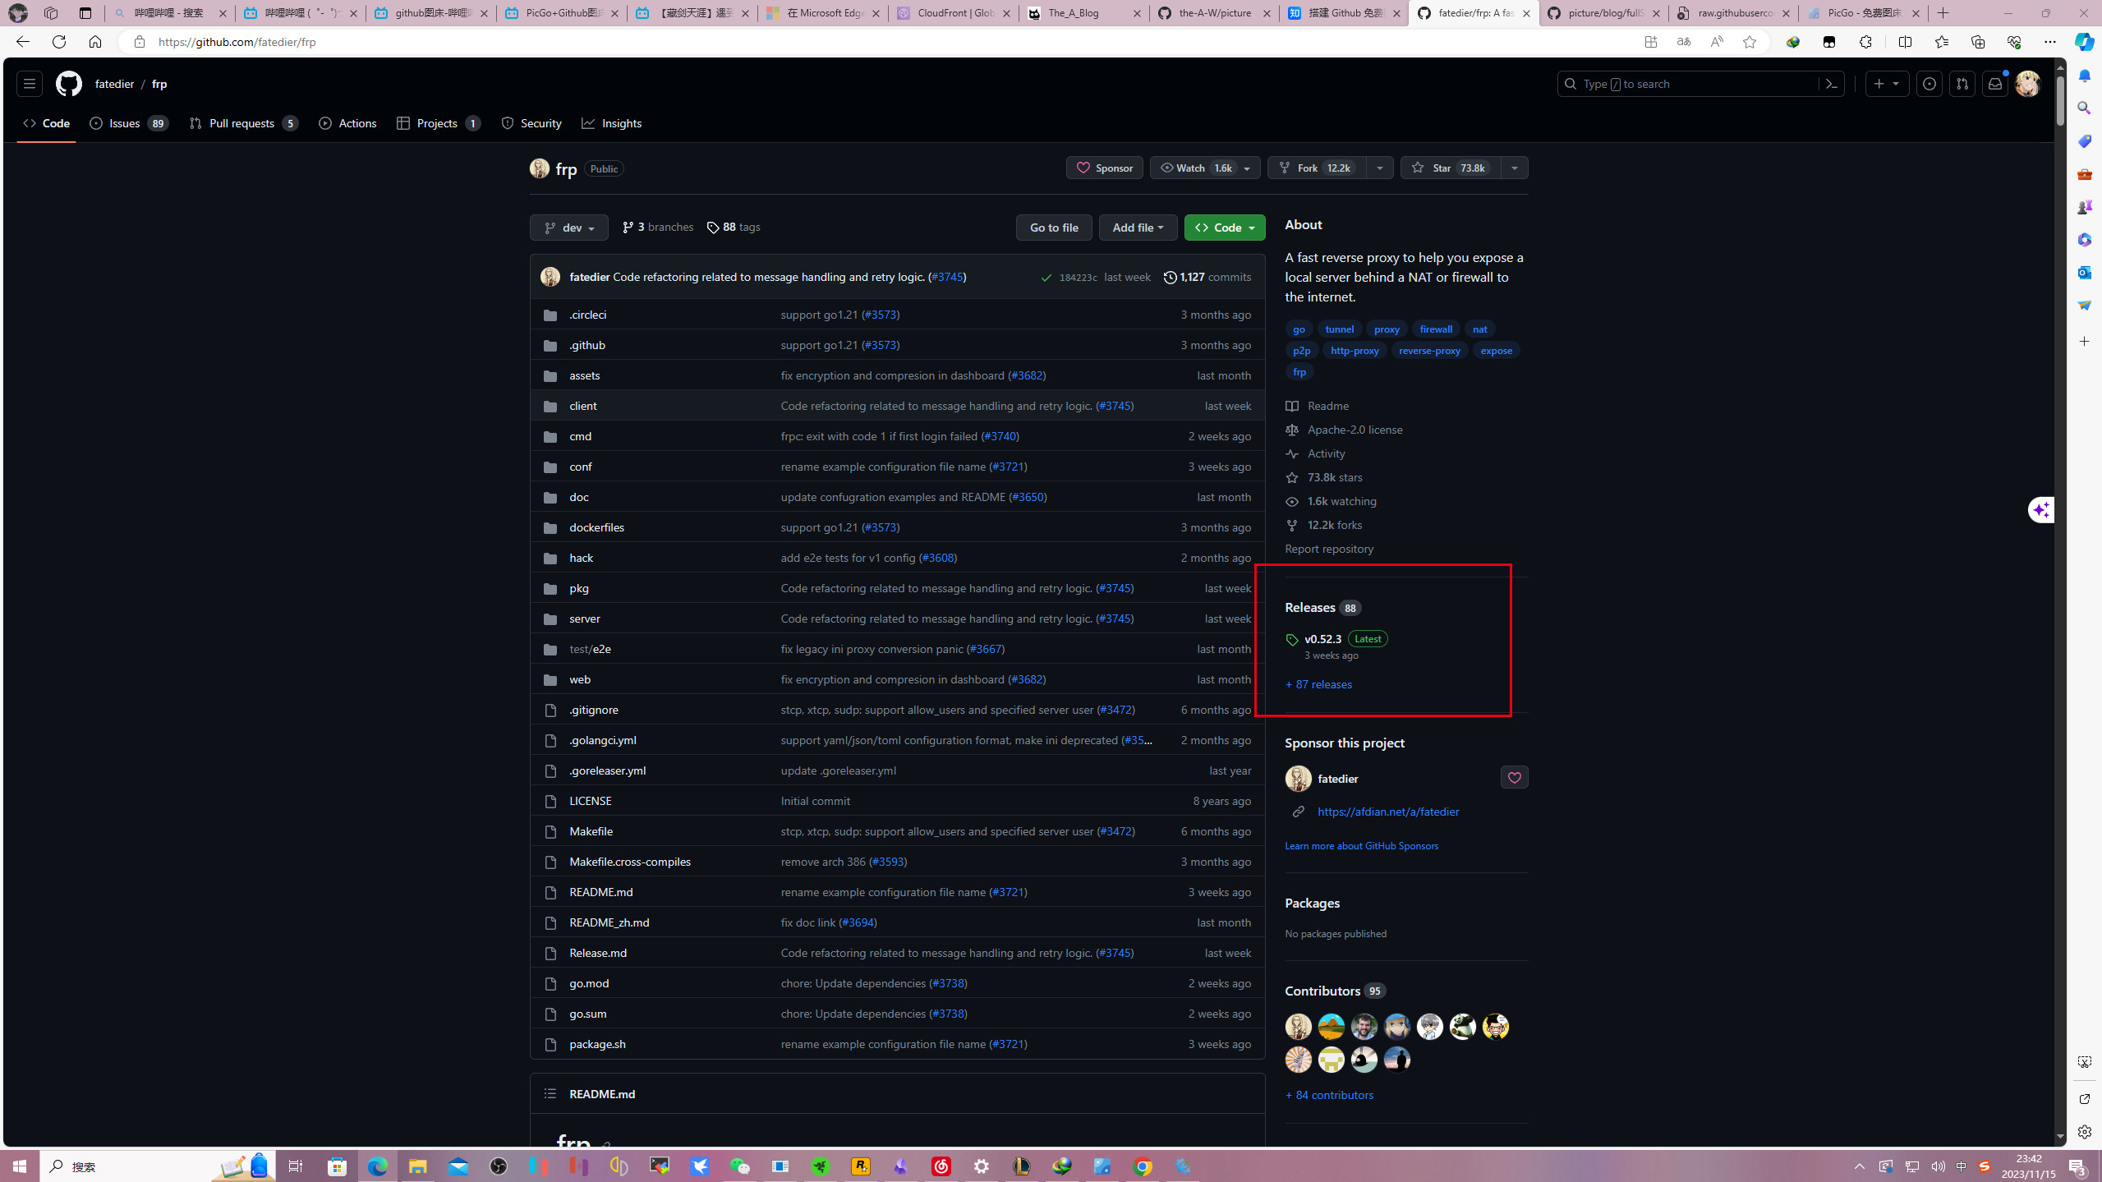Click the heart sponsor button beside fatedier

click(x=1514, y=777)
